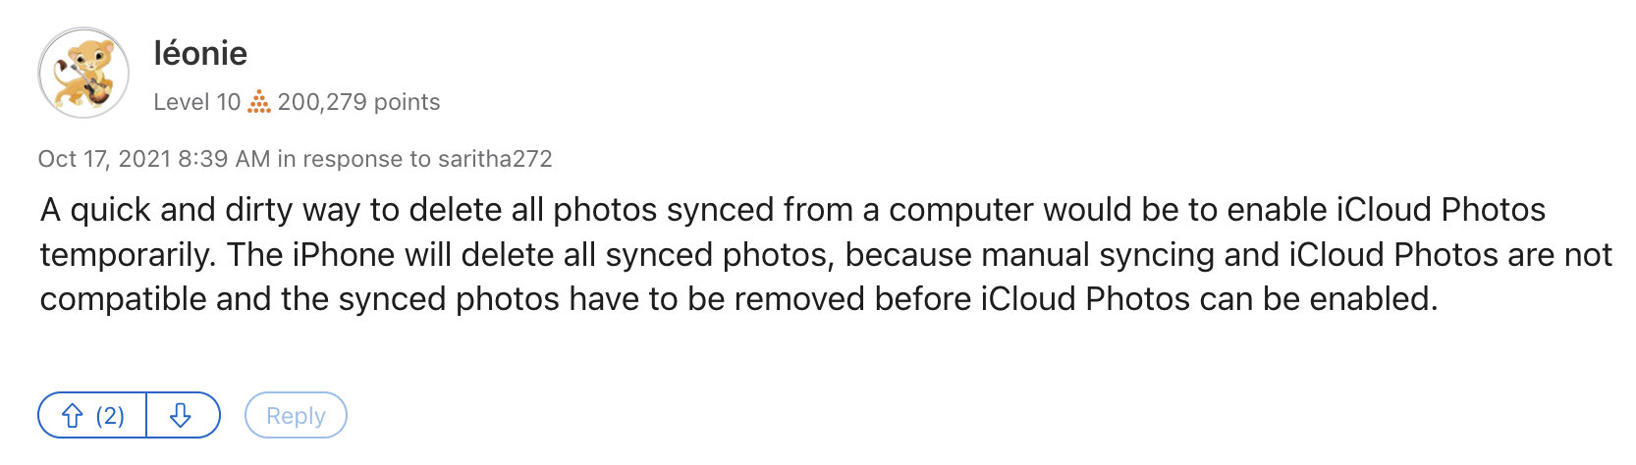
Task: Open léonie's lion avatar picture
Action: [83, 73]
